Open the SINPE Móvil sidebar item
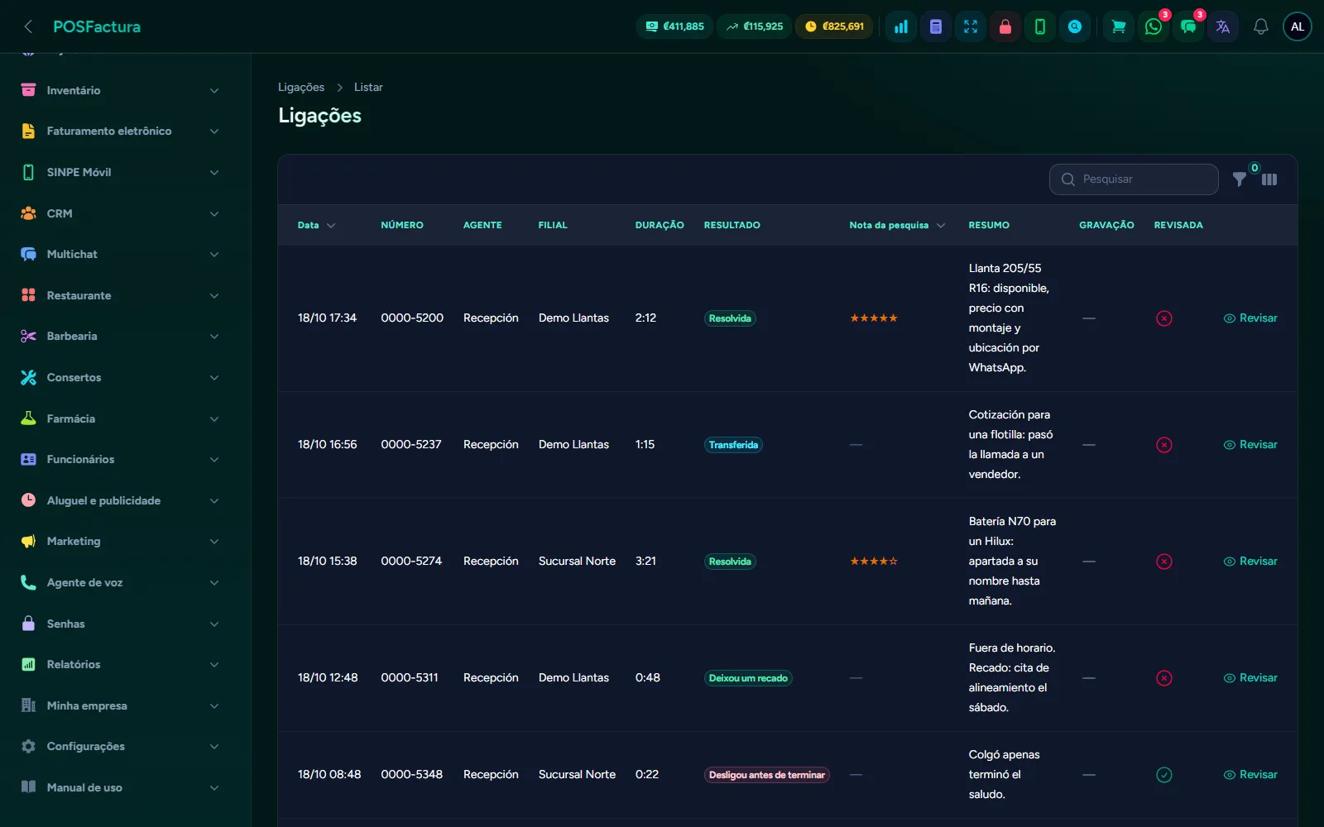This screenshot has width=1324, height=827. pyautogui.click(x=121, y=172)
